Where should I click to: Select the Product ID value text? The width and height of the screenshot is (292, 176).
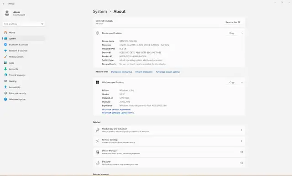[x=133, y=56]
